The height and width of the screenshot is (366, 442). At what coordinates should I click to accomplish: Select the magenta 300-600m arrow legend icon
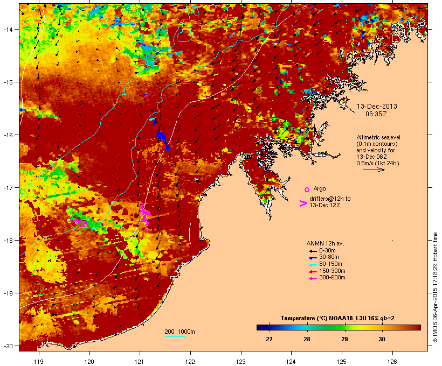(x=313, y=278)
